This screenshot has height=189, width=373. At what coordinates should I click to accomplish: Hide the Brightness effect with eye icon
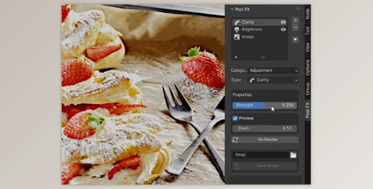coord(283,30)
